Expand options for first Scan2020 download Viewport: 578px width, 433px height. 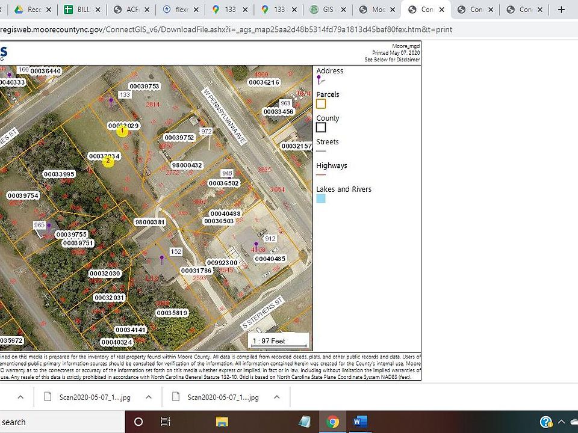tap(149, 397)
